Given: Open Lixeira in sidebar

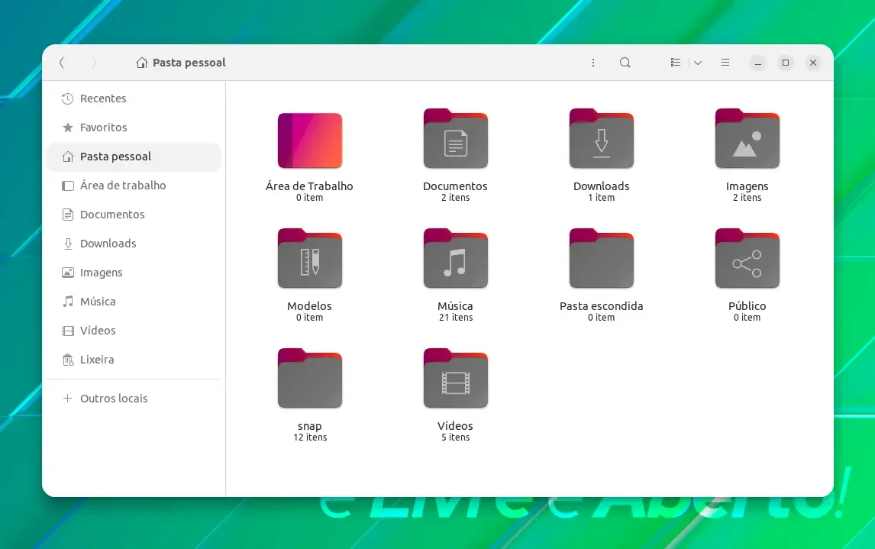Looking at the screenshot, I should coord(134,360).
